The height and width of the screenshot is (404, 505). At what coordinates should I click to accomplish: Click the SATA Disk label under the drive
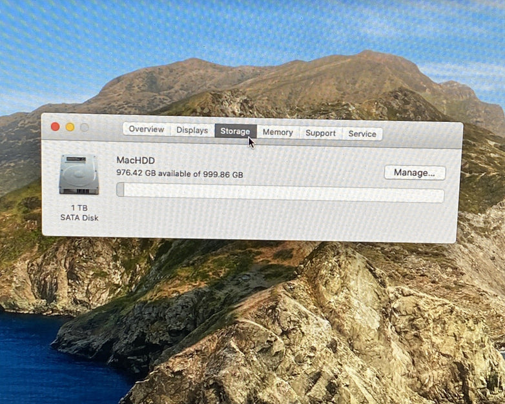(x=79, y=217)
